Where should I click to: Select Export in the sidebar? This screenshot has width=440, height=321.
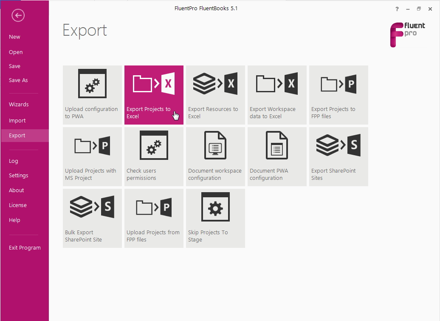point(25,135)
